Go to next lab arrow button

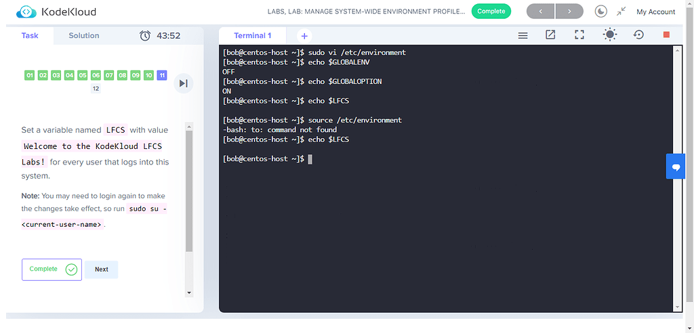coord(569,12)
